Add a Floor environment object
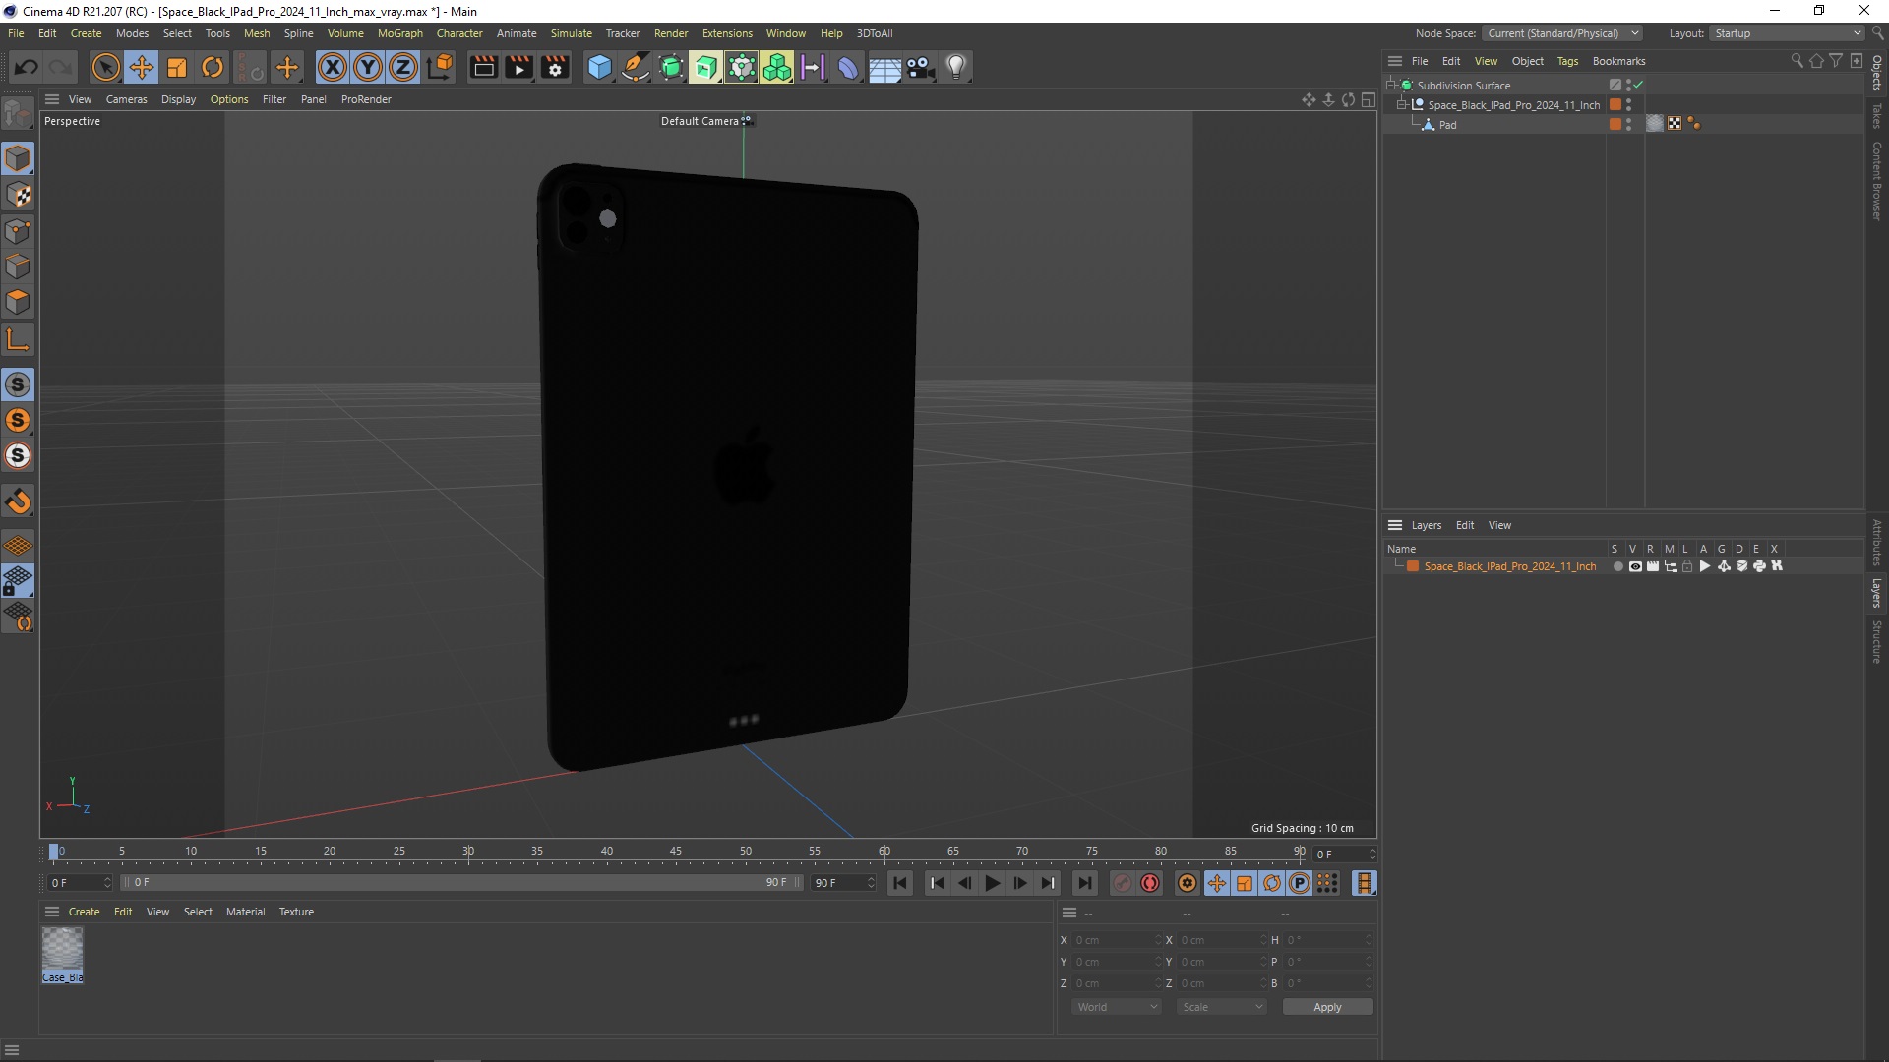 pyautogui.click(x=884, y=67)
